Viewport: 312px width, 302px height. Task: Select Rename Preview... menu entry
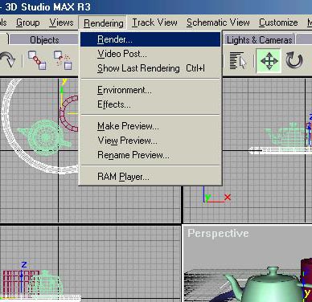point(150,155)
